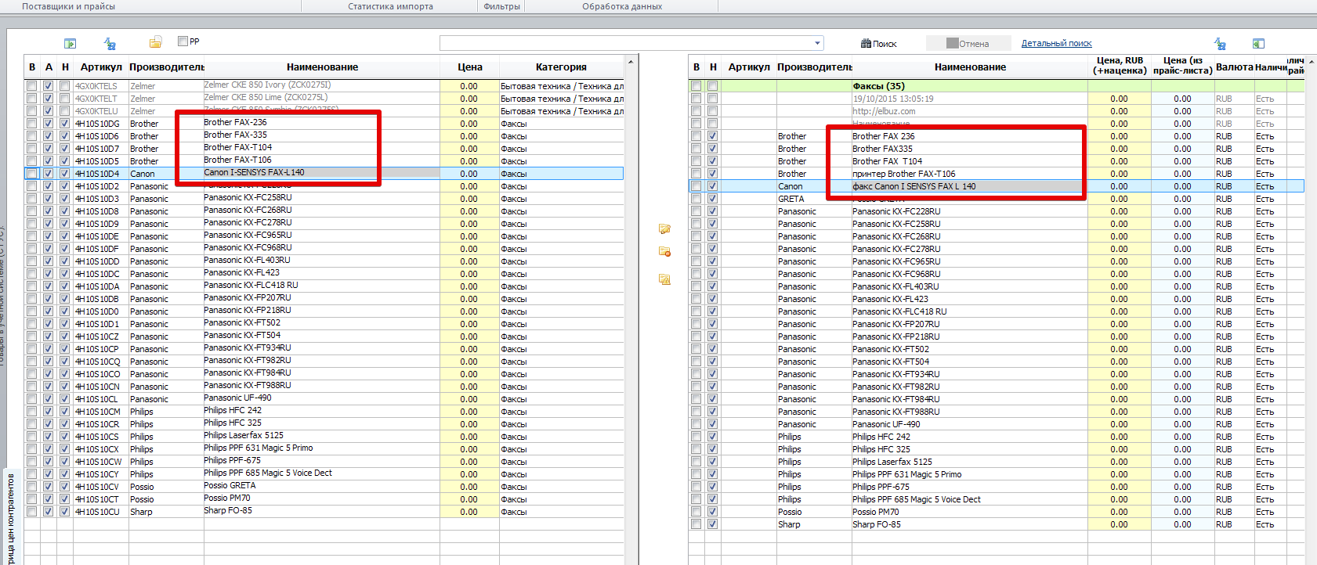
Task: Click the 19/10/2015 13:05:19 timestamp cell
Action: click(x=893, y=99)
